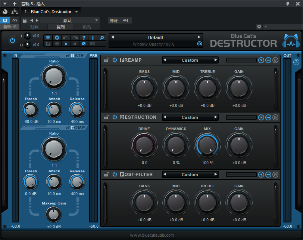Click the unlock icon in plugin toolbar
Image resolution: width=303 pixels, height=240 pixels.
(75, 44)
